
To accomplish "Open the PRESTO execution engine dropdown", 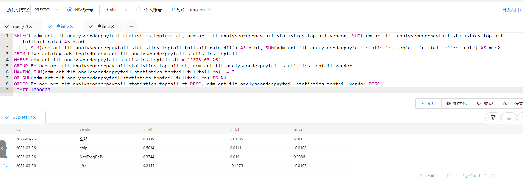I will 46,10.
